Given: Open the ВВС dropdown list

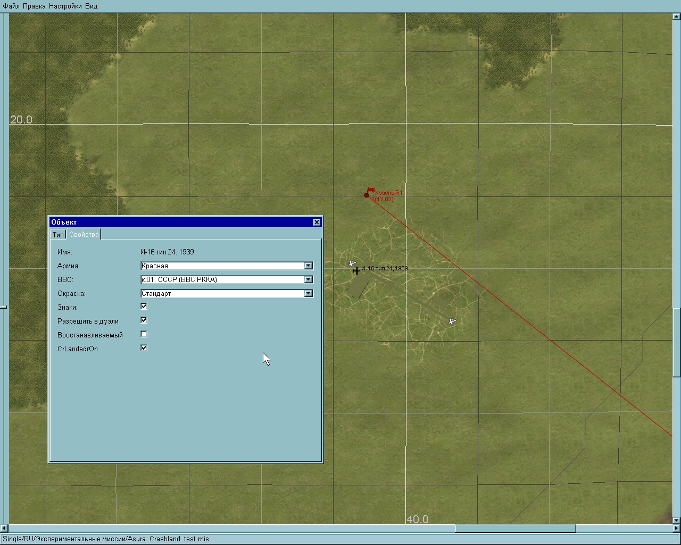Looking at the screenshot, I should tap(309, 279).
